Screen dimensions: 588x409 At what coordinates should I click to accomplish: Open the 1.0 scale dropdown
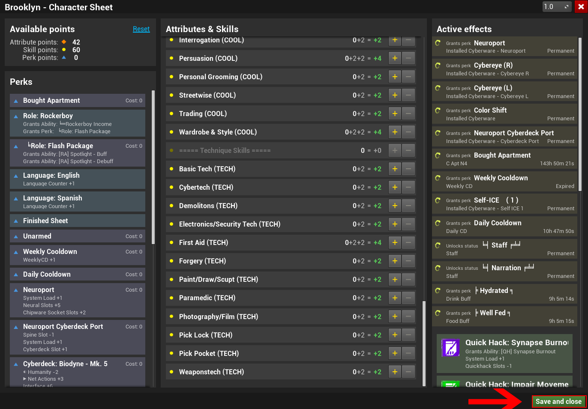pos(556,6)
